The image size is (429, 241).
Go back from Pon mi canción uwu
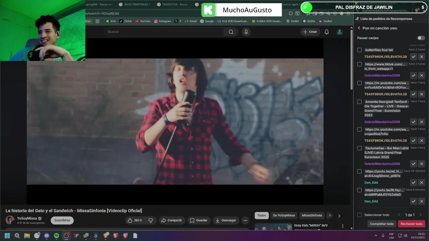pos(359,28)
